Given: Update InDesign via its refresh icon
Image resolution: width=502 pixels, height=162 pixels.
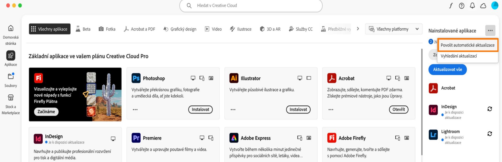Looking at the screenshot, I should [490, 109].
